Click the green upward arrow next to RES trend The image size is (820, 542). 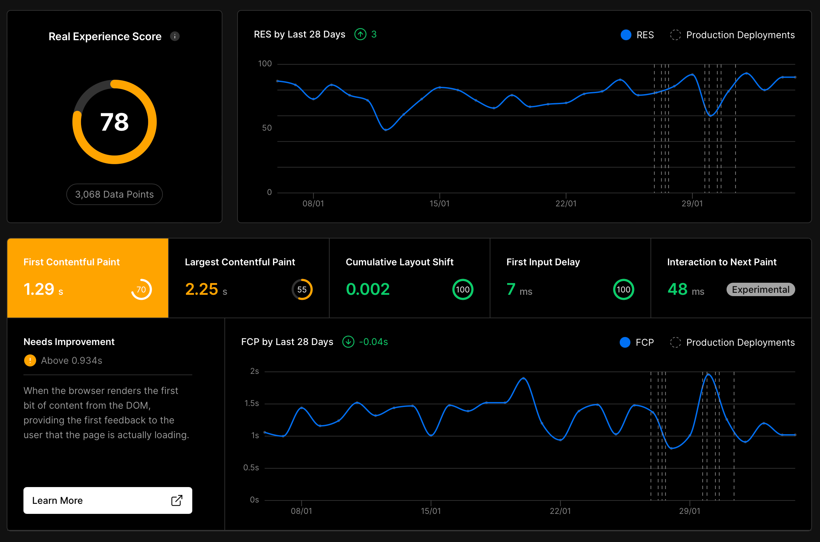tap(360, 34)
